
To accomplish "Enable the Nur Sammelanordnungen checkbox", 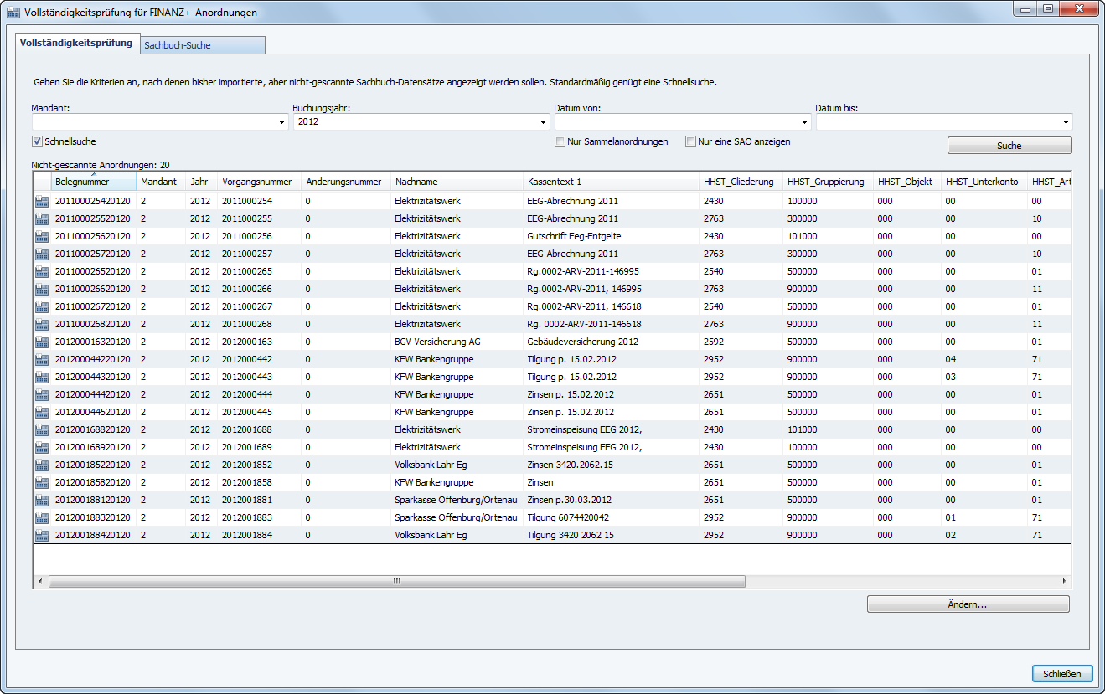I will click(x=560, y=141).
